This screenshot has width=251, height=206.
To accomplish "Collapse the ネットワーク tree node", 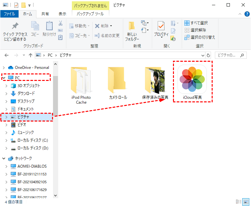I will [4, 159].
